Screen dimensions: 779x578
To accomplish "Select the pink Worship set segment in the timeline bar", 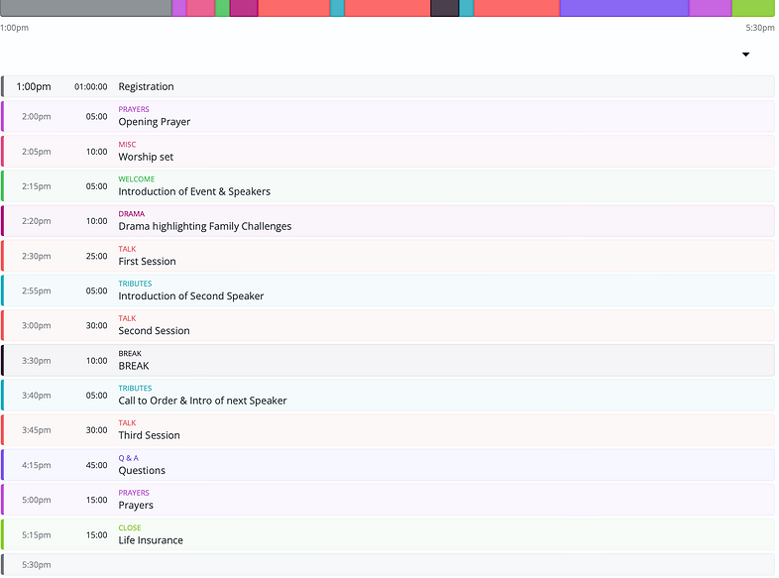I will pyautogui.click(x=201, y=8).
